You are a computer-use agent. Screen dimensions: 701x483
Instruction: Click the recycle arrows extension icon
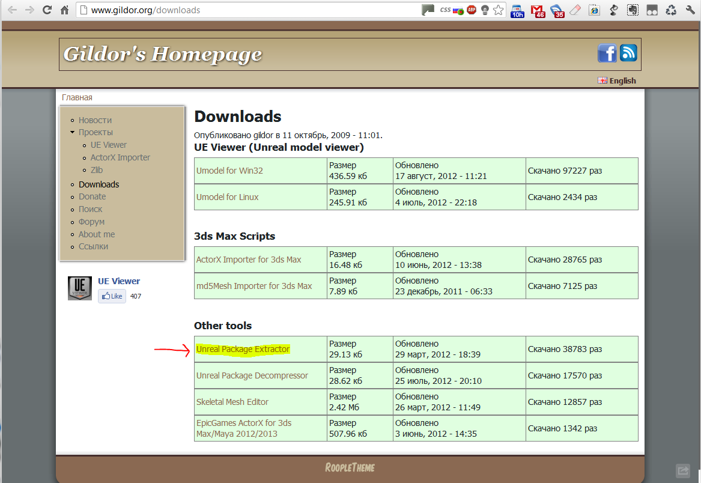coord(671,10)
